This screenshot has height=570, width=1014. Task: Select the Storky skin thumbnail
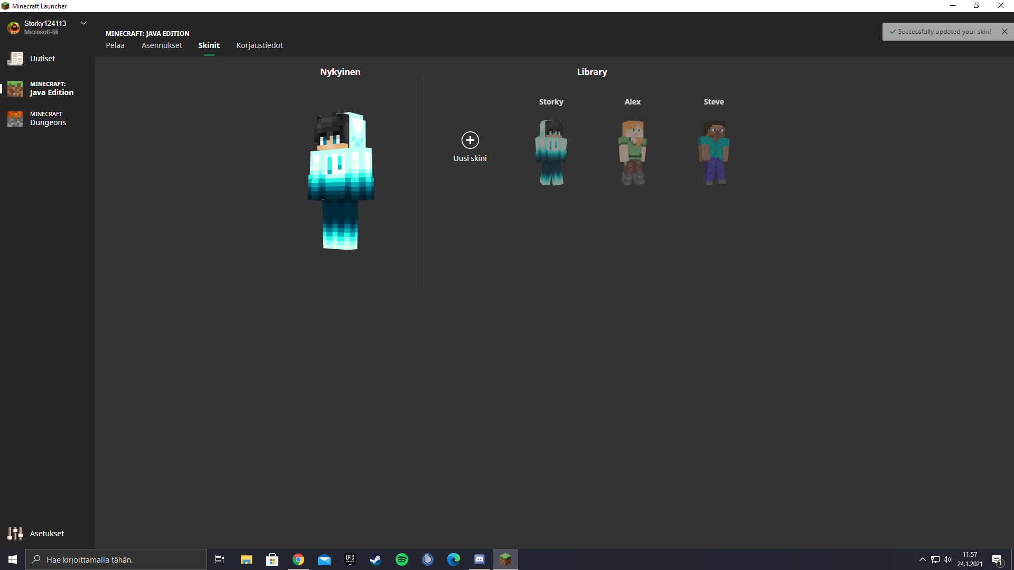click(551, 152)
